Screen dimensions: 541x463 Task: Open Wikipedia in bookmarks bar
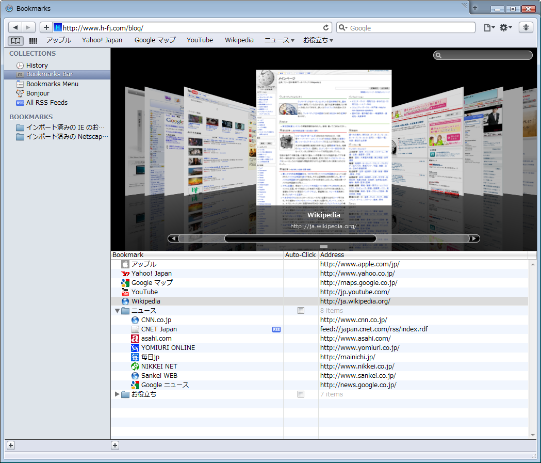239,40
